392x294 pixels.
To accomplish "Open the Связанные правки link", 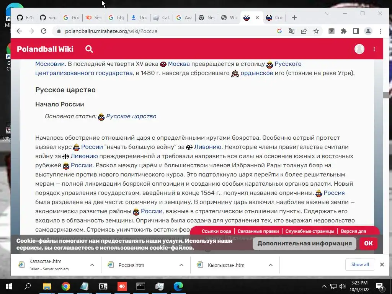I will [258, 231].
